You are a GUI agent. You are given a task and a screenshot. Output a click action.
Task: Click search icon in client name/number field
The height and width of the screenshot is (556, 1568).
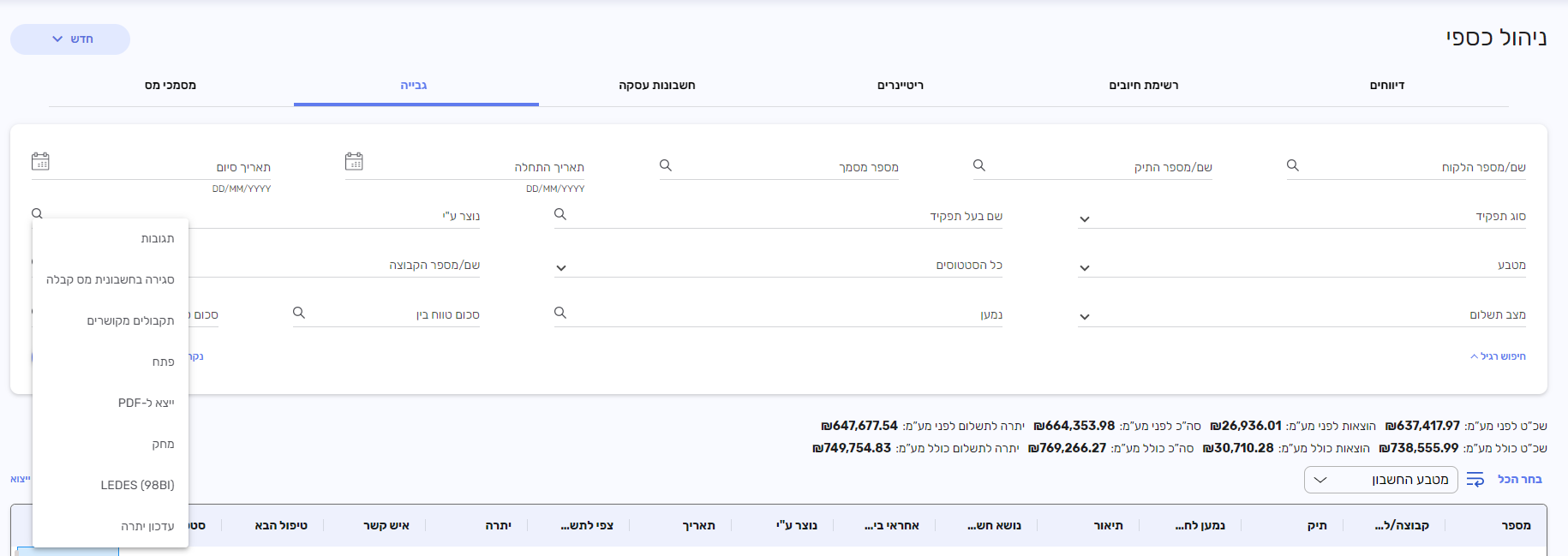click(1293, 165)
